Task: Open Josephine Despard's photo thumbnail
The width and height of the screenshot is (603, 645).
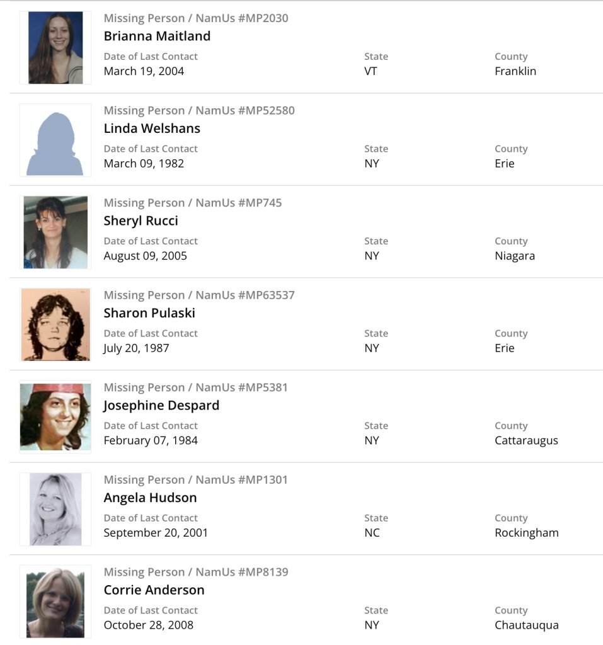Action: point(55,417)
